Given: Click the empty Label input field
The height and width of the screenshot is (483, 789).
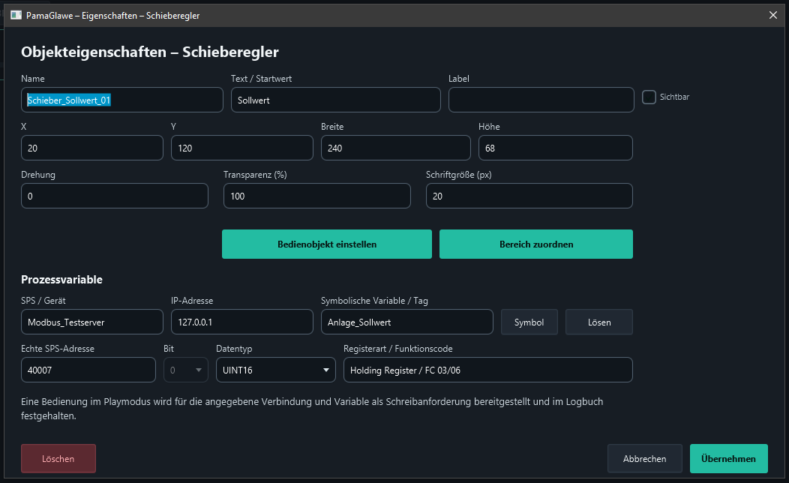Looking at the screenshot, I should [x=541, y=100].
